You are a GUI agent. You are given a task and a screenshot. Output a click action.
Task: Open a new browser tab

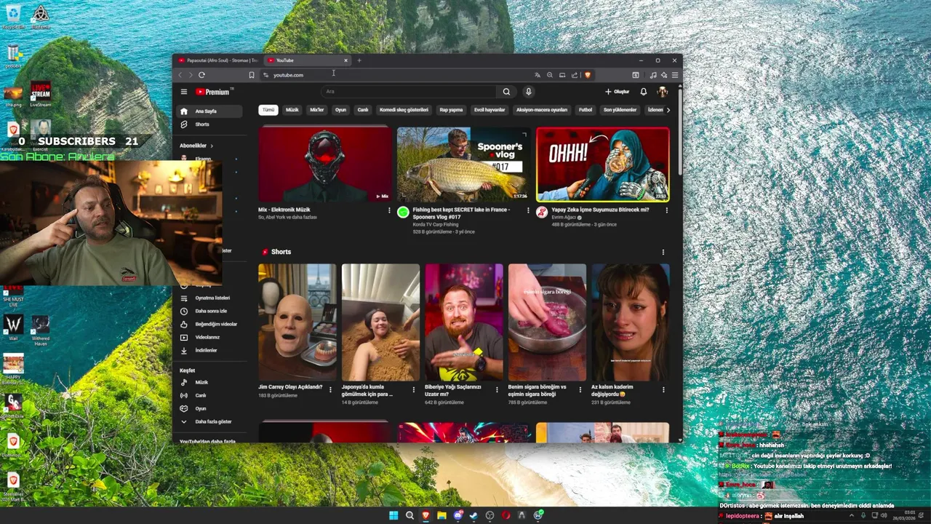pyautogui.click(x=359, y=60)
